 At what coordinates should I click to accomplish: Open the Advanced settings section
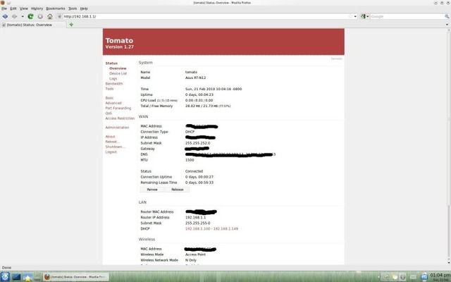tap(113, 103)
